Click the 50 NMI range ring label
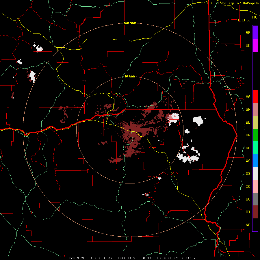The height and width of the screenshot is (260, 260). click(x=130, y=76)
